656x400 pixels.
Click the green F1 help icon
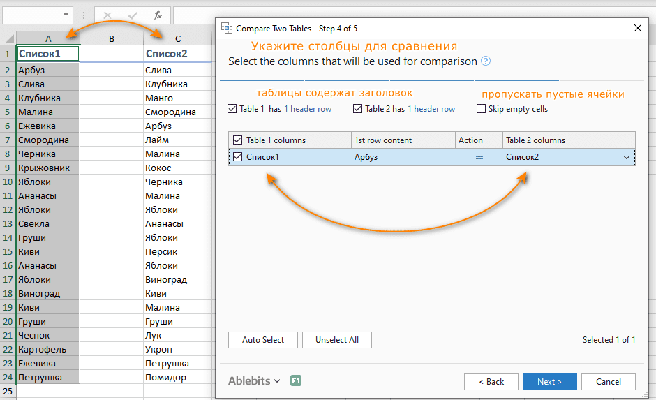pos(296,381)
